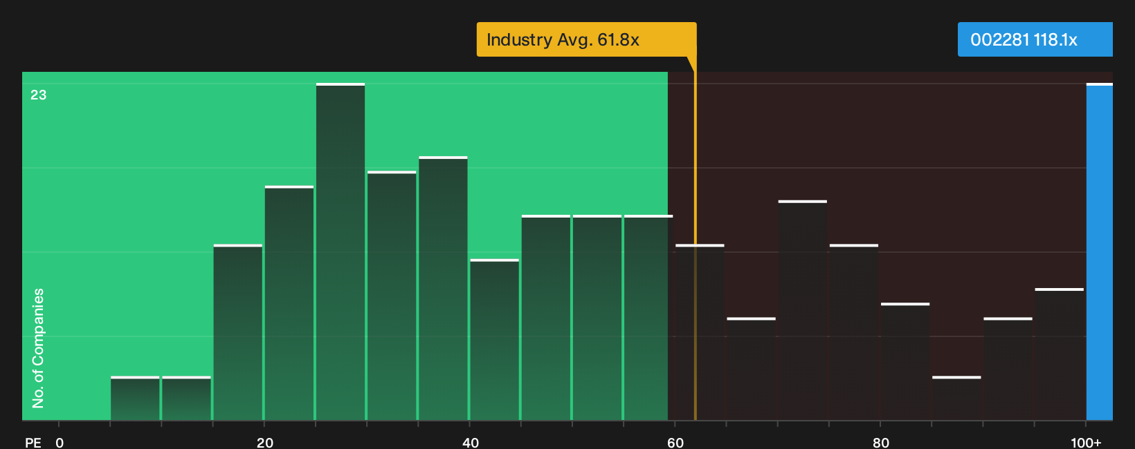Click the 40 tick label on PE axis
Screen dimensions: 1135x449
471,443
